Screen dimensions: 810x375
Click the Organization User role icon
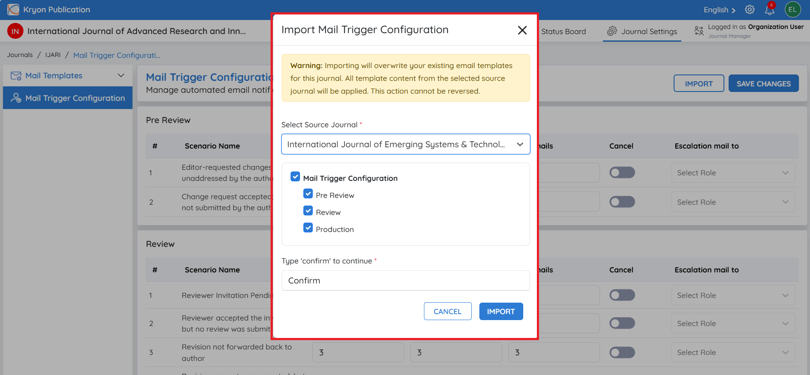coord(699,31)
